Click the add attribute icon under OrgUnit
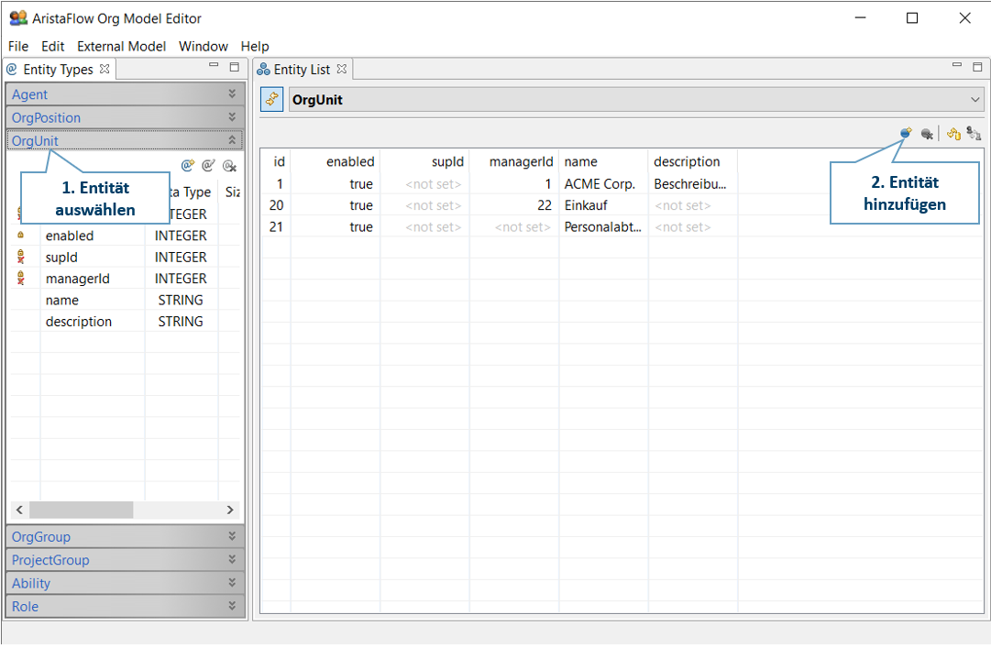Image resolution: width=991 pixels, height=648 pixels. click(188, 166)
